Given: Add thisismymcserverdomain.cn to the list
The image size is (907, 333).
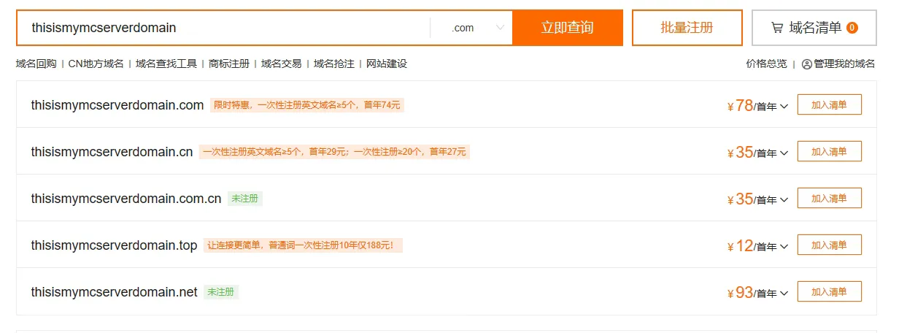Looking at the screenshot, I should tap(829, 151).
